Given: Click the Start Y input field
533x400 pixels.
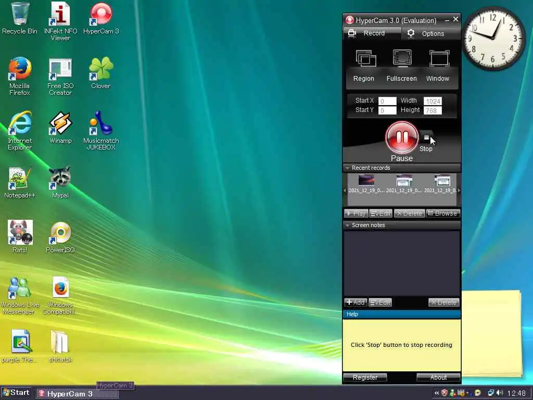Looking at the screenshot, I should [387, 110].
